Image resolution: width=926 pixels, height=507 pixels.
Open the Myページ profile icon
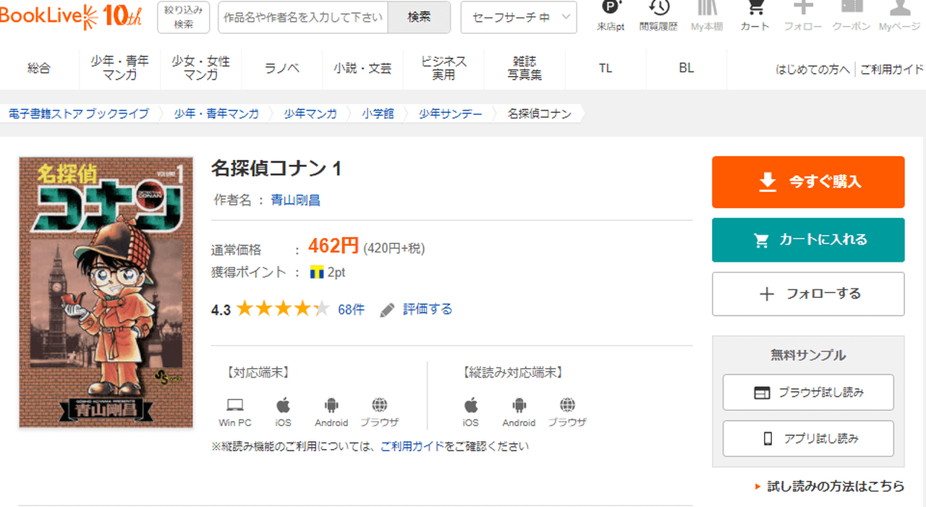[x=899, y=13]
